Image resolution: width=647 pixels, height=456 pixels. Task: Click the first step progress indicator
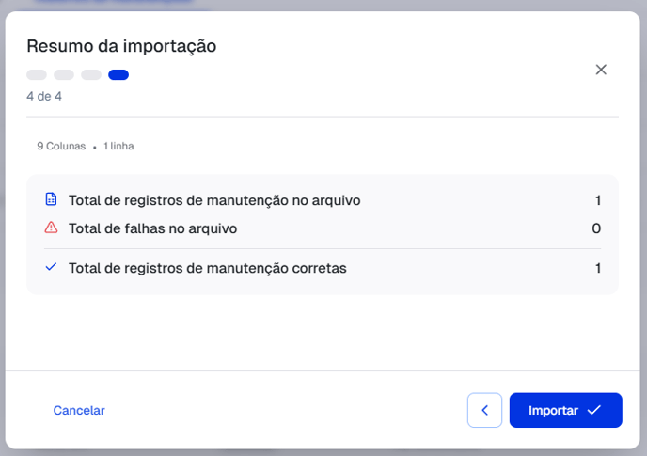[x=37, y=74]
